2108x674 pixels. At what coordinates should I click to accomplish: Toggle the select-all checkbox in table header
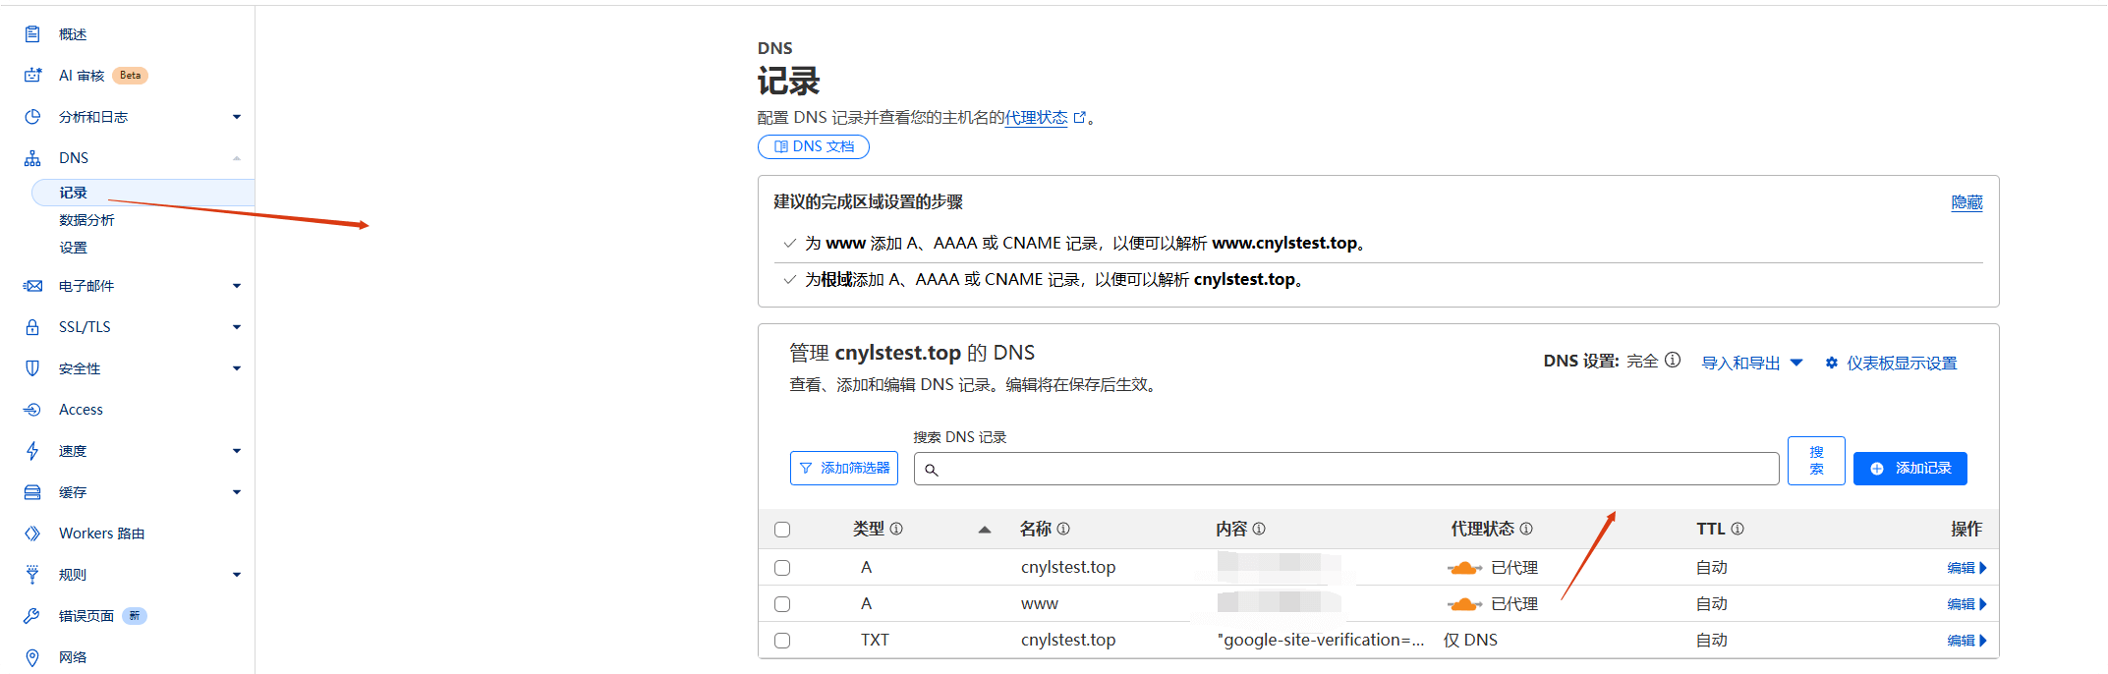coord(782,530)
